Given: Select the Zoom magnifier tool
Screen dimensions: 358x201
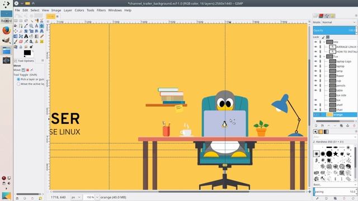Looking at the screenshot, I should (31, 26).
